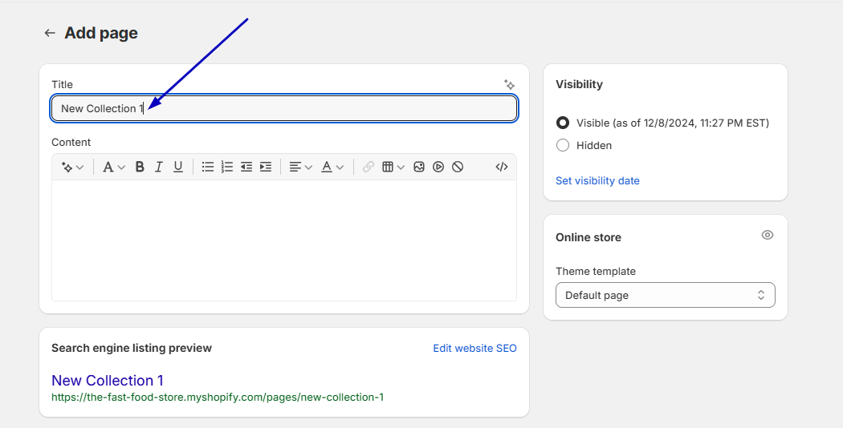Click the New Collection 1 preview title
Image resolution: width=843 pixels, height=428 pixels.
[108, 381]
